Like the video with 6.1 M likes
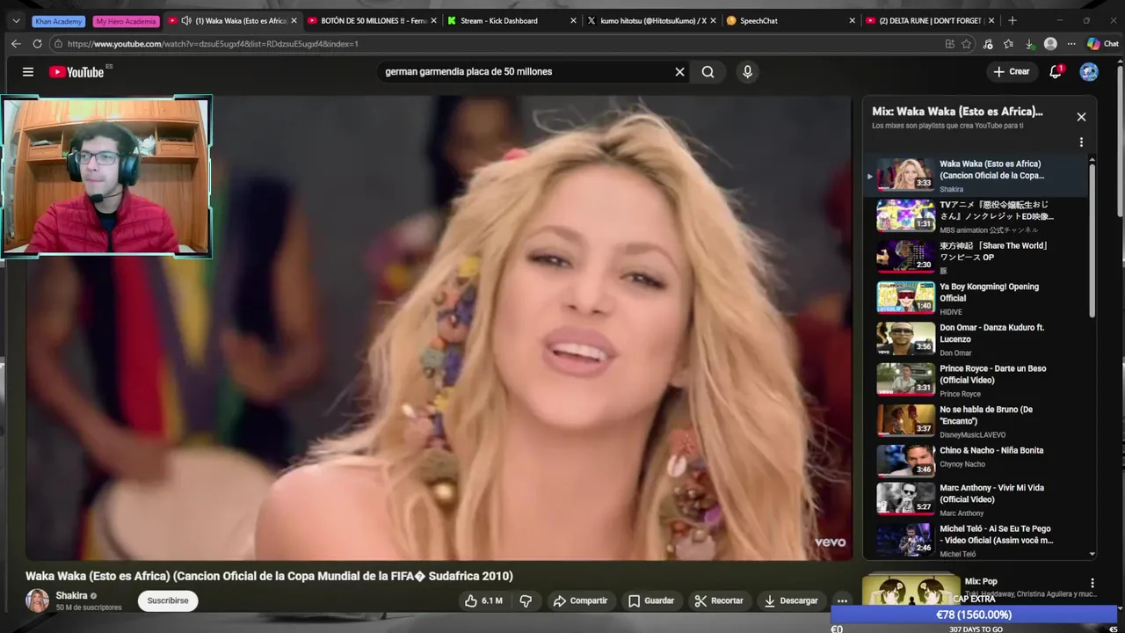Image resolution: width=1125 pixels, height=633 pixels. [483, 600]
